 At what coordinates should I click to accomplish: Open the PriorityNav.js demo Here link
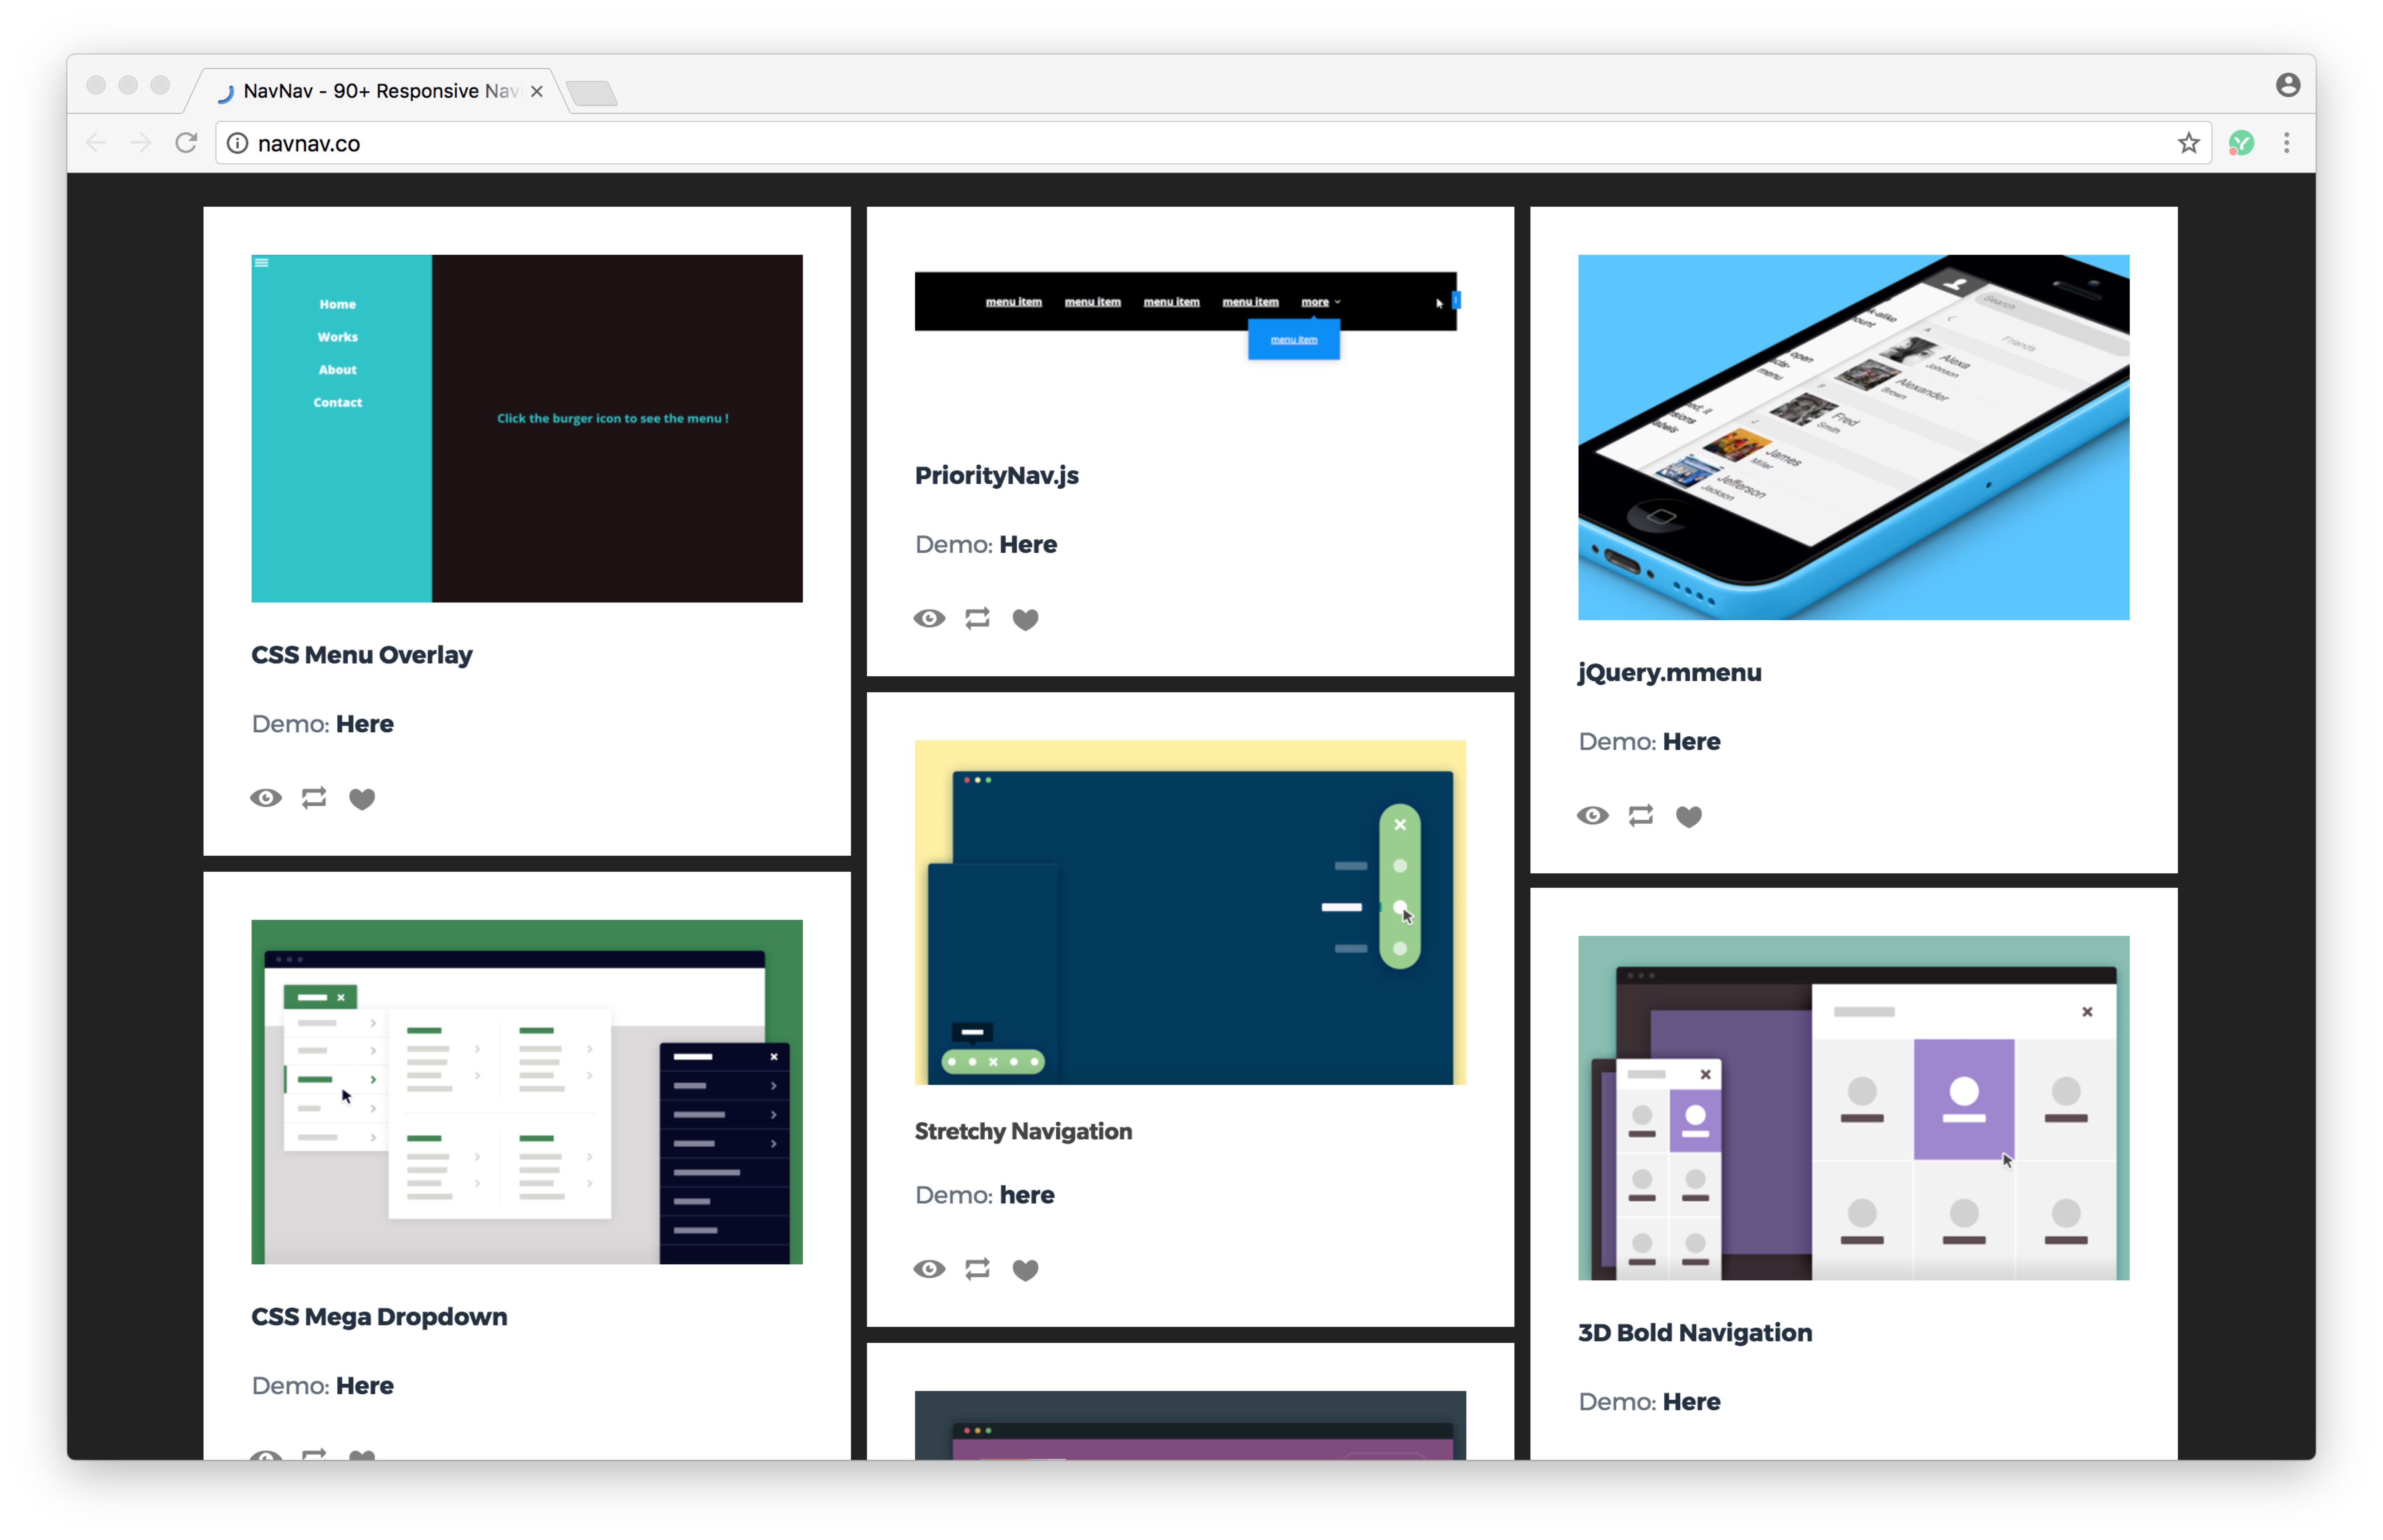1028,545
